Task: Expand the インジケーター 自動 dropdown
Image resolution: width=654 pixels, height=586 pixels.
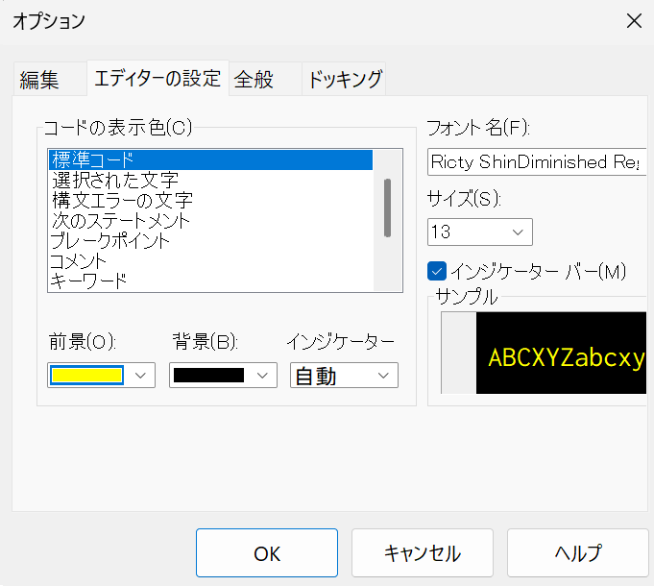Action: point(344,376)
